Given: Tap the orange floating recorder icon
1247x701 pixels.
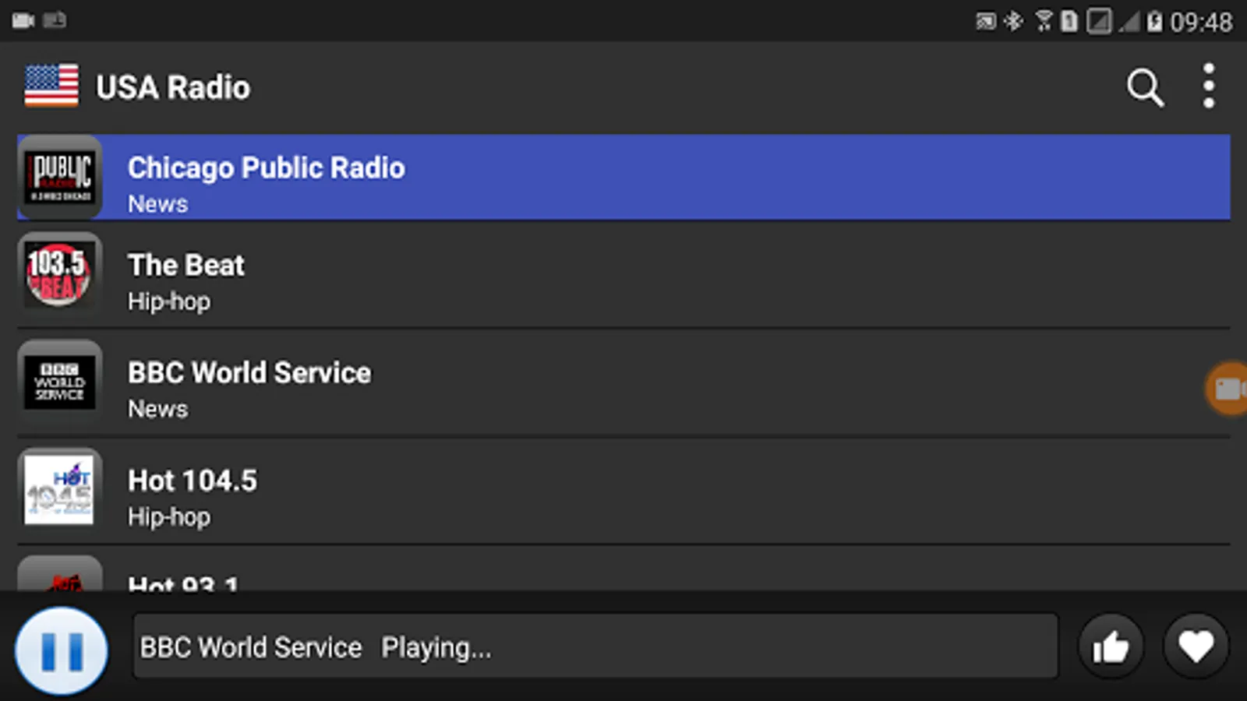Looking at the screenshot, I should click(1228, 388).
